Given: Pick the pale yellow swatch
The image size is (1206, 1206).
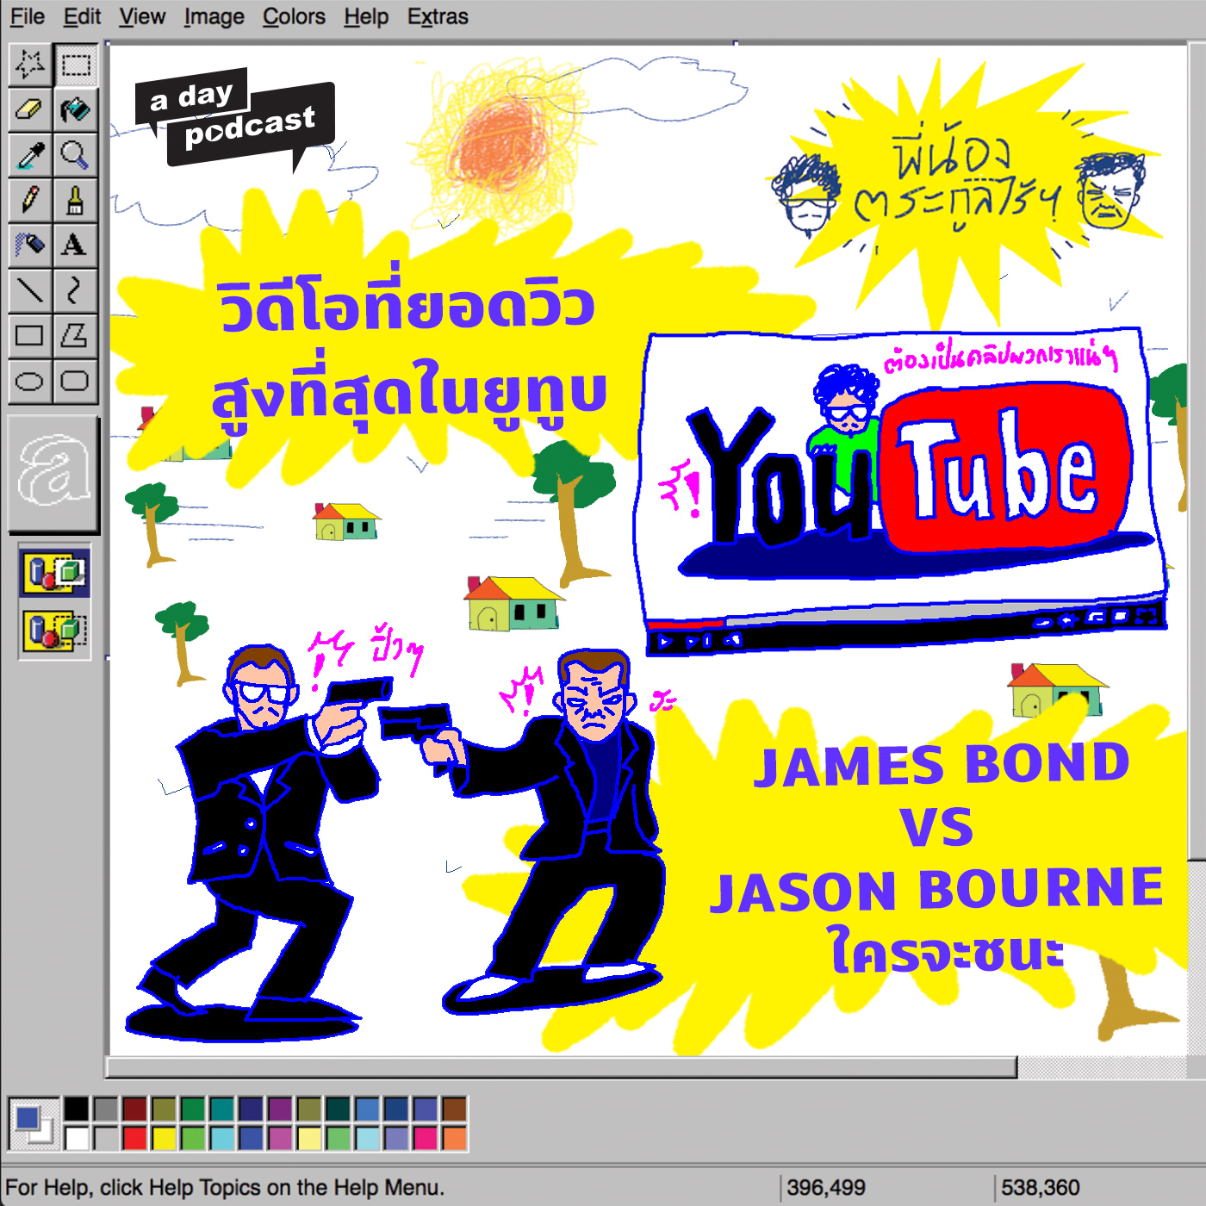Looking at the screenshot, I should coord(309,1138).
